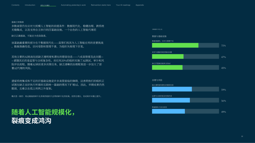Click line 缺乏正确基础，可能沦为危险隐患
This screenshot has width=255, height=143.
(x=29, y=36)
